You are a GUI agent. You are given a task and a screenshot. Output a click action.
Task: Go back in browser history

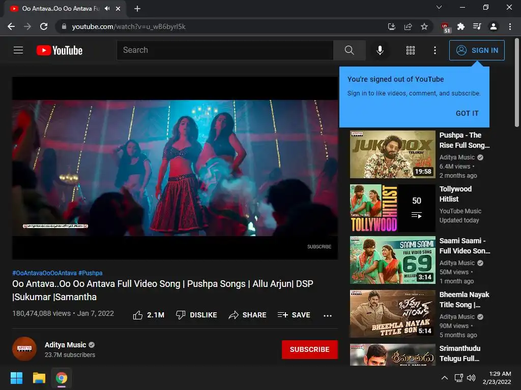(11, 26)
